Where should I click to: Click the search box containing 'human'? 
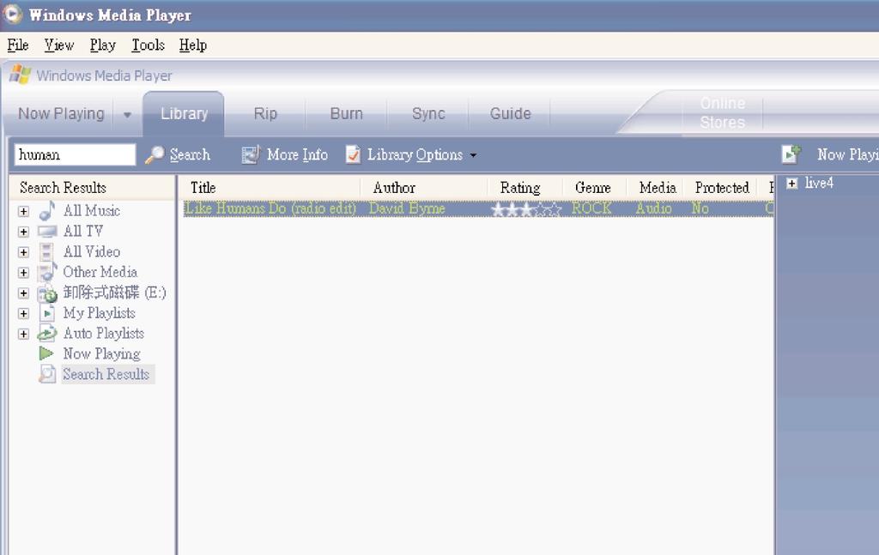76,154
